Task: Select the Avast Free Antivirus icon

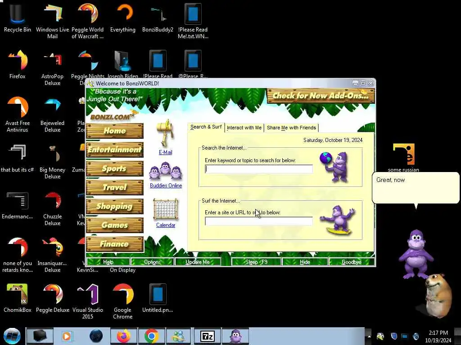Action: coord(18,115)
